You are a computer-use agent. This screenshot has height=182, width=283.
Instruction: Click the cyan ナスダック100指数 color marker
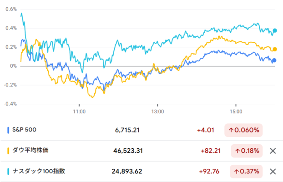click(9, 172)
